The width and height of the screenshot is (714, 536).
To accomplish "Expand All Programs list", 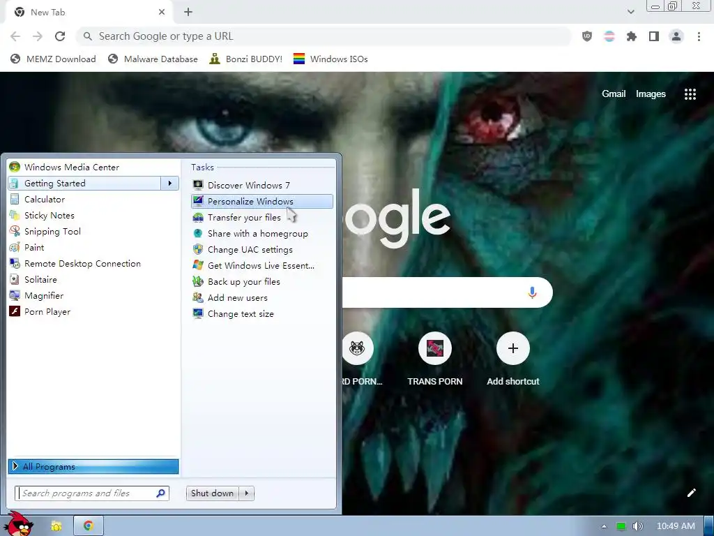I will (x=93, y=467).
